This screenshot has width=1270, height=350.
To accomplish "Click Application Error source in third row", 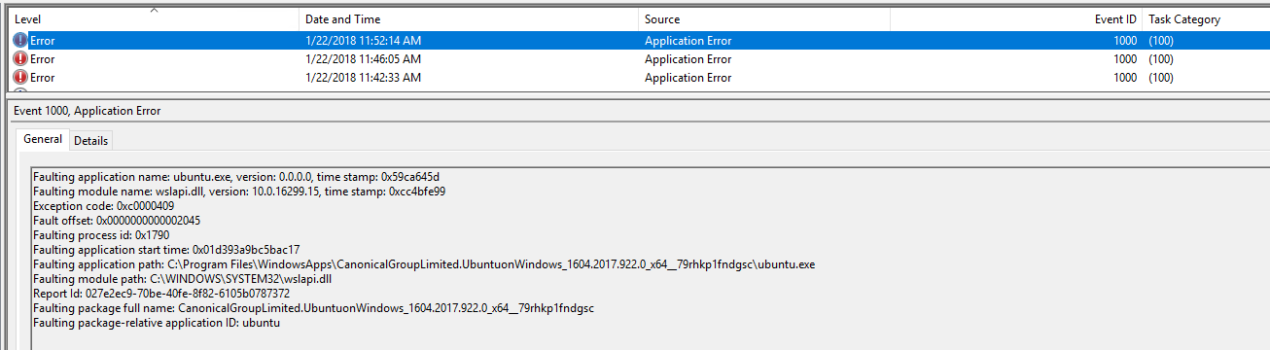I will (688, 78).
